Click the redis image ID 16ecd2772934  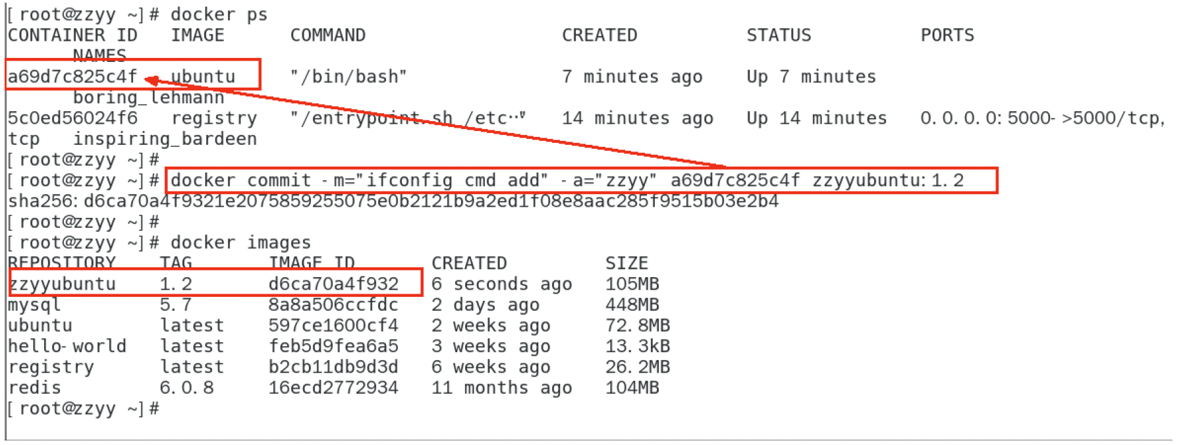coord(333,388)
